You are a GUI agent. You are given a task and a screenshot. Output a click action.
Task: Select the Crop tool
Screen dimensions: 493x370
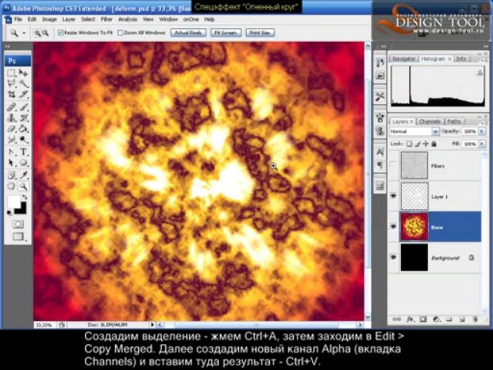point(12,95)
